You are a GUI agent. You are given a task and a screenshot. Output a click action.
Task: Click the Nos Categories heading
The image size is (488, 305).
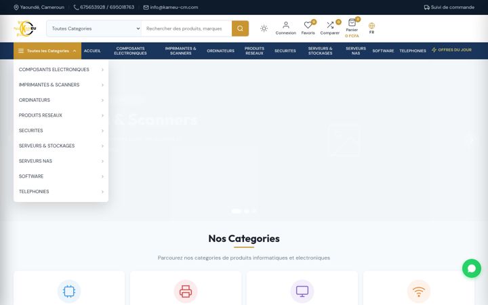point(244,239)
